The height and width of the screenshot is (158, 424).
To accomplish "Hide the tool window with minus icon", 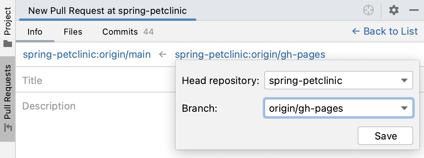I will click(414, 10).
